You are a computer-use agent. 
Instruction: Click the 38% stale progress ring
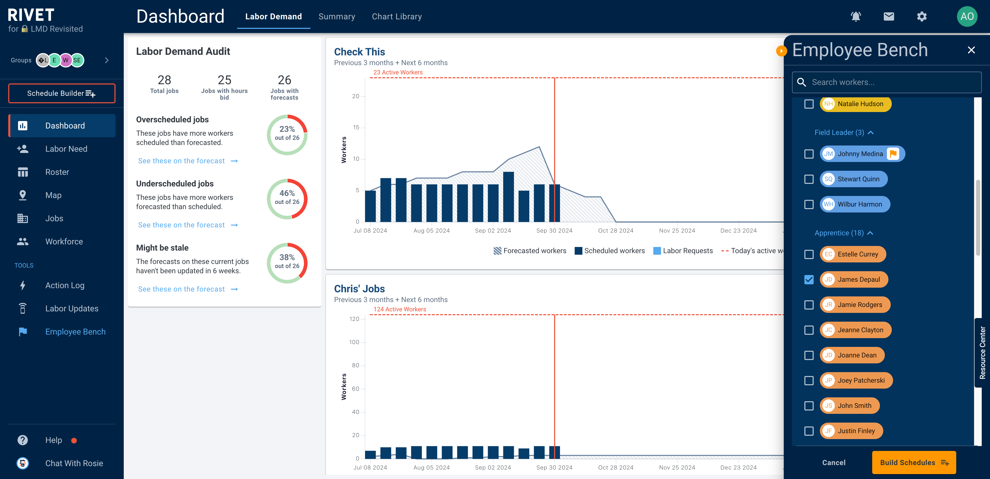point(287,263)
